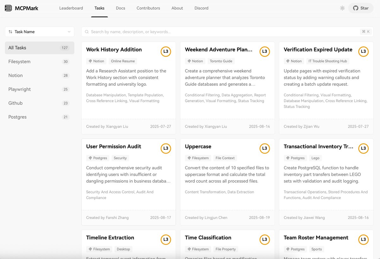
Task: Open the Transactional Inventory task title
Action: pyautogui.click(x=319, y=147)
